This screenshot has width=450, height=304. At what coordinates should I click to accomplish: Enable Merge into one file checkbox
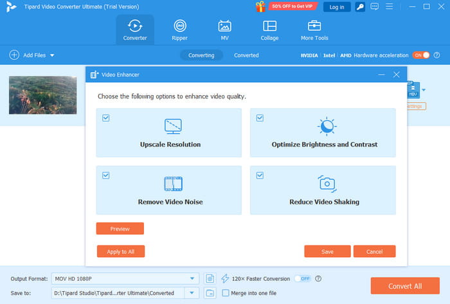[x=226, y=293]
